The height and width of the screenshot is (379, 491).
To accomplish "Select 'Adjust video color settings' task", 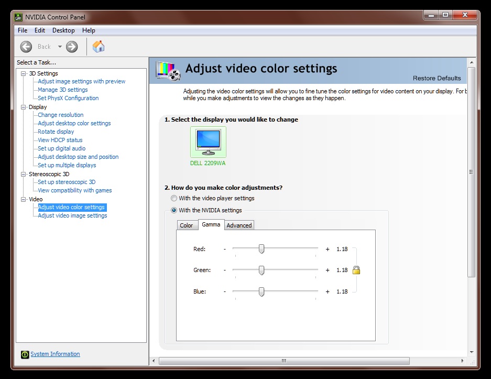I will pos(71,208).
